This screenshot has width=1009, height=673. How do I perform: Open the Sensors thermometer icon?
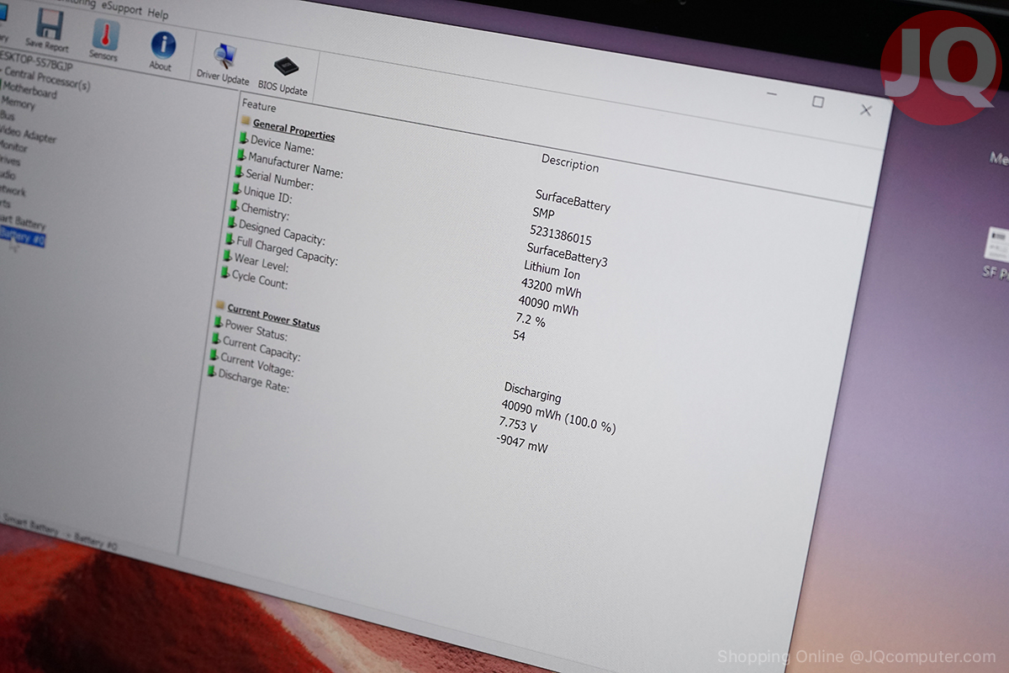(x=105, y=34)
